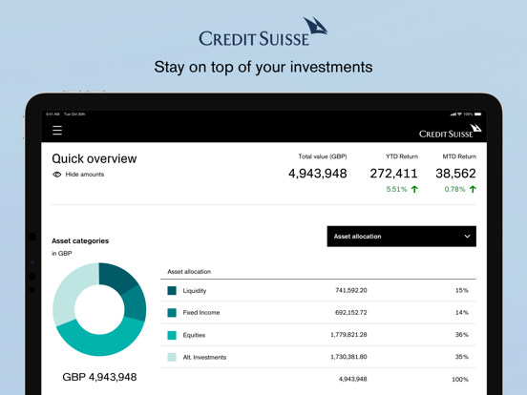
Task: Click the Equities row label
Action: coord(194,335)
